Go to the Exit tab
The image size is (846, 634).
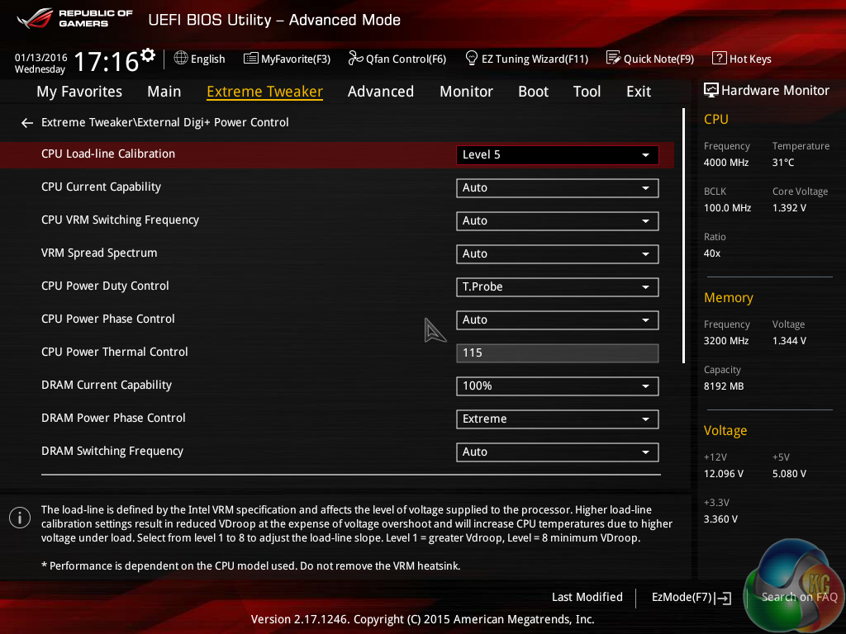tap(639, 92)
